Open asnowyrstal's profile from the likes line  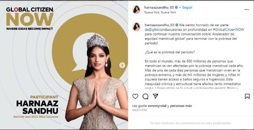click(x=157, y=106)
